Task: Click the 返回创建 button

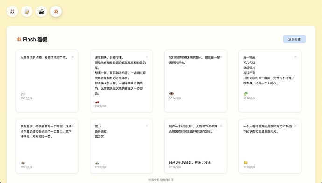Action: tap(294, 39)
